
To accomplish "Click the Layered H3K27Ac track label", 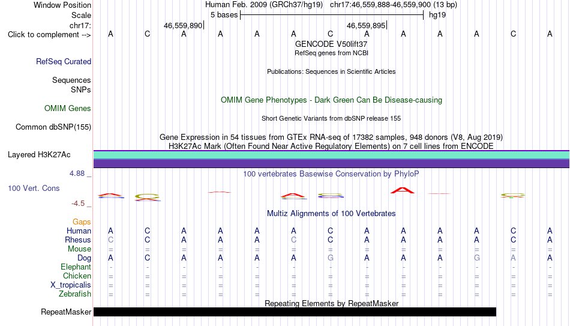I will [x=39, y=155].
